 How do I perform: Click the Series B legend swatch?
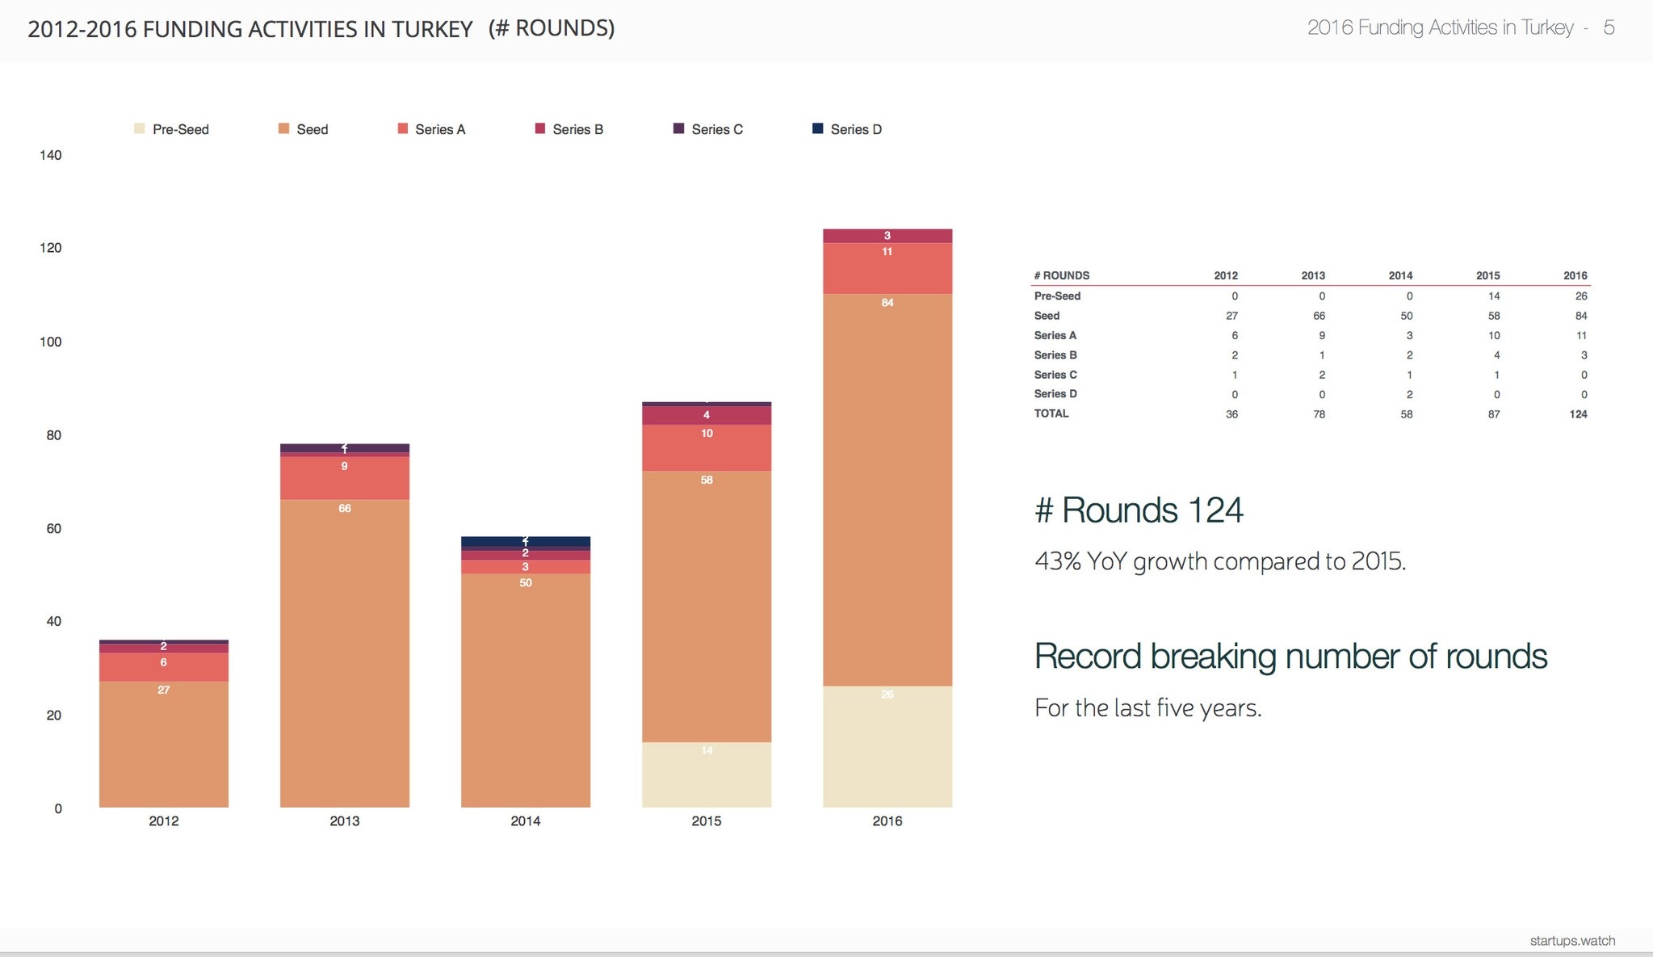point(540,128)
